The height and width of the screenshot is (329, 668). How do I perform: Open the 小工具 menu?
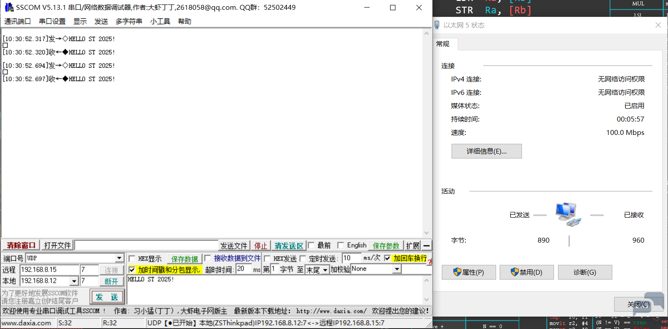coord(160,21)
